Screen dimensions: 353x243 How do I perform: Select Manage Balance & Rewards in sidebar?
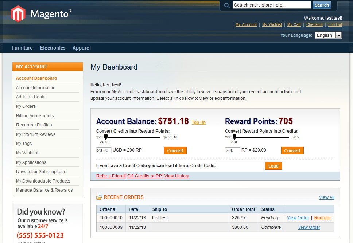pos(44,190)
